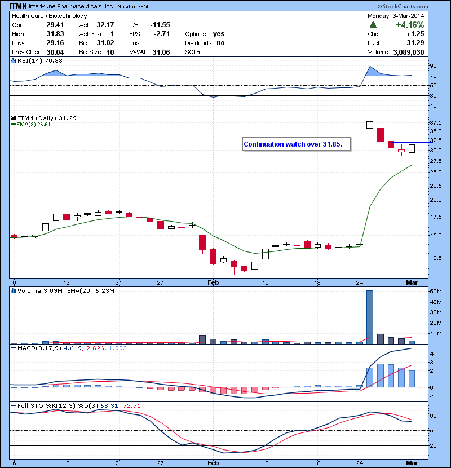
Task: Click the RSI indicator panel icon
Action: [13, 60]
